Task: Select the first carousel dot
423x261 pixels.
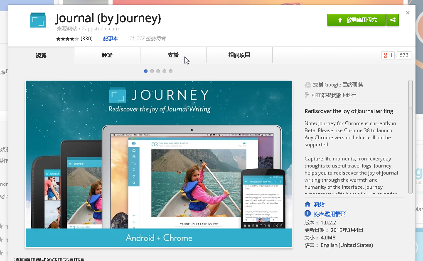Action: [x=146, y=71]
